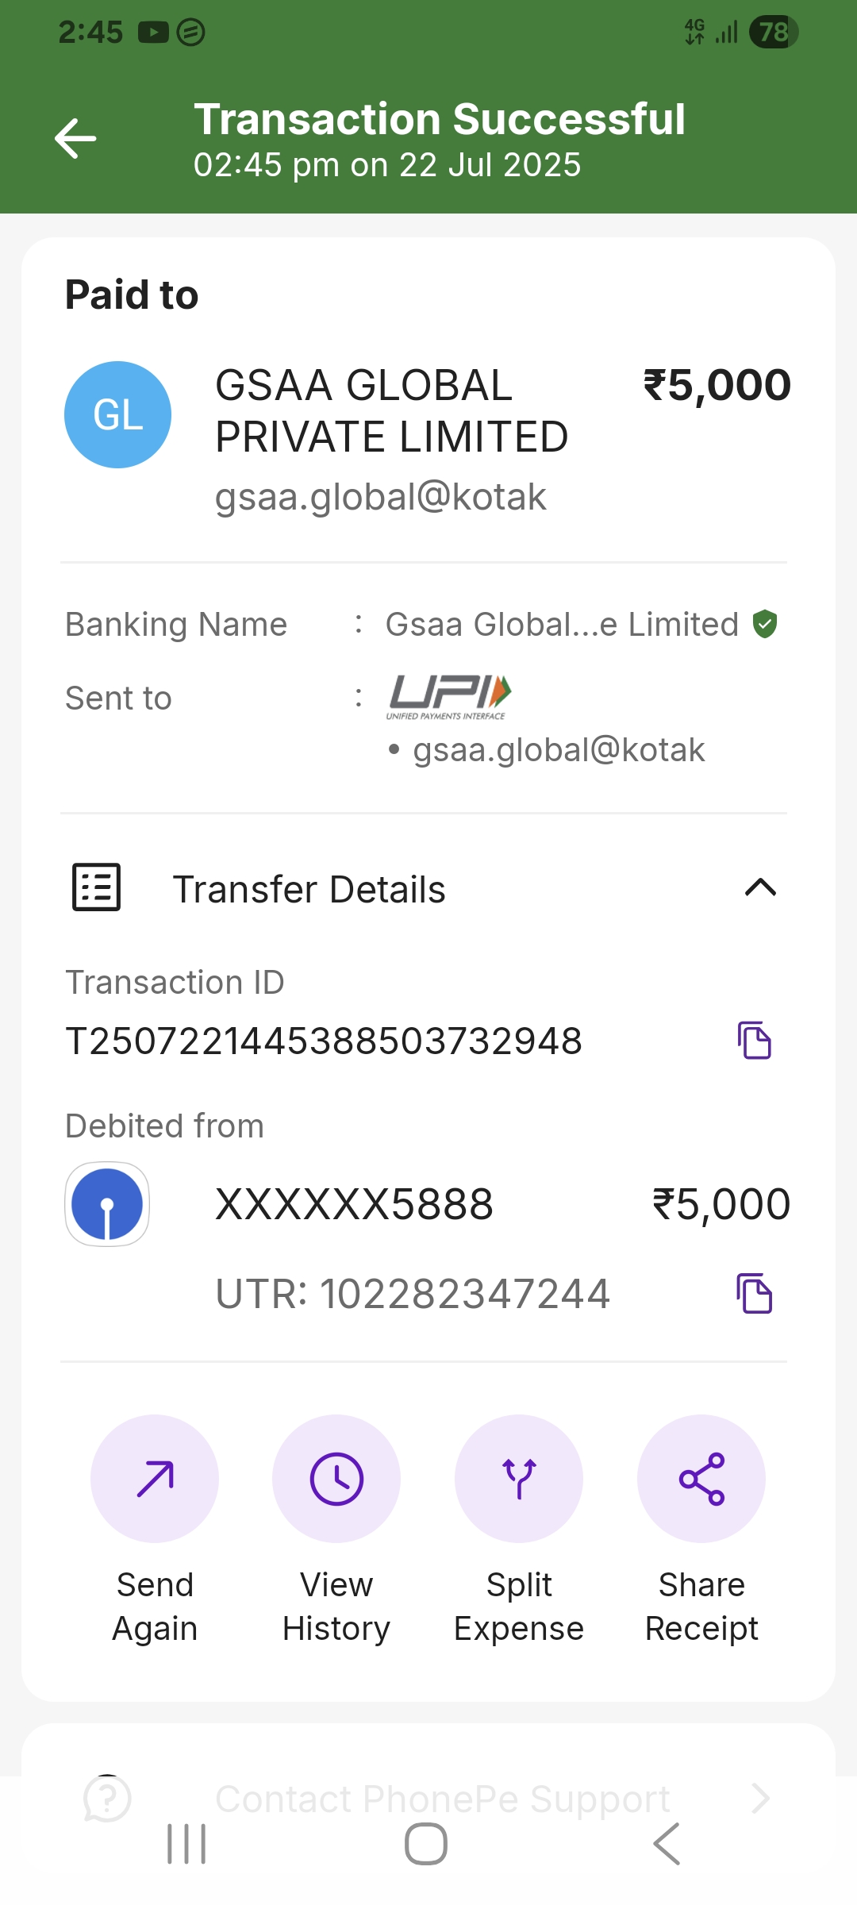857x1905 pixels.
Task: Tap Contact PhonePe Support link
Action: tap(442, 1799)
